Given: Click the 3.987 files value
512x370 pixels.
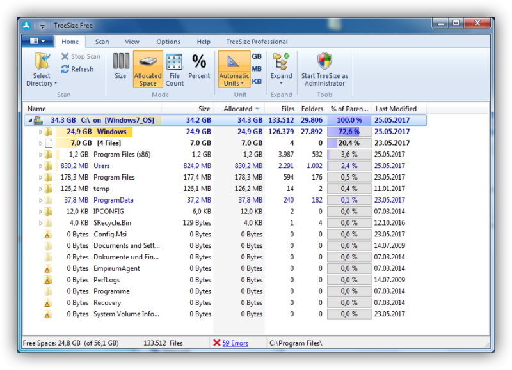Looking at the screenshot, I should click(x=285, y=155).
